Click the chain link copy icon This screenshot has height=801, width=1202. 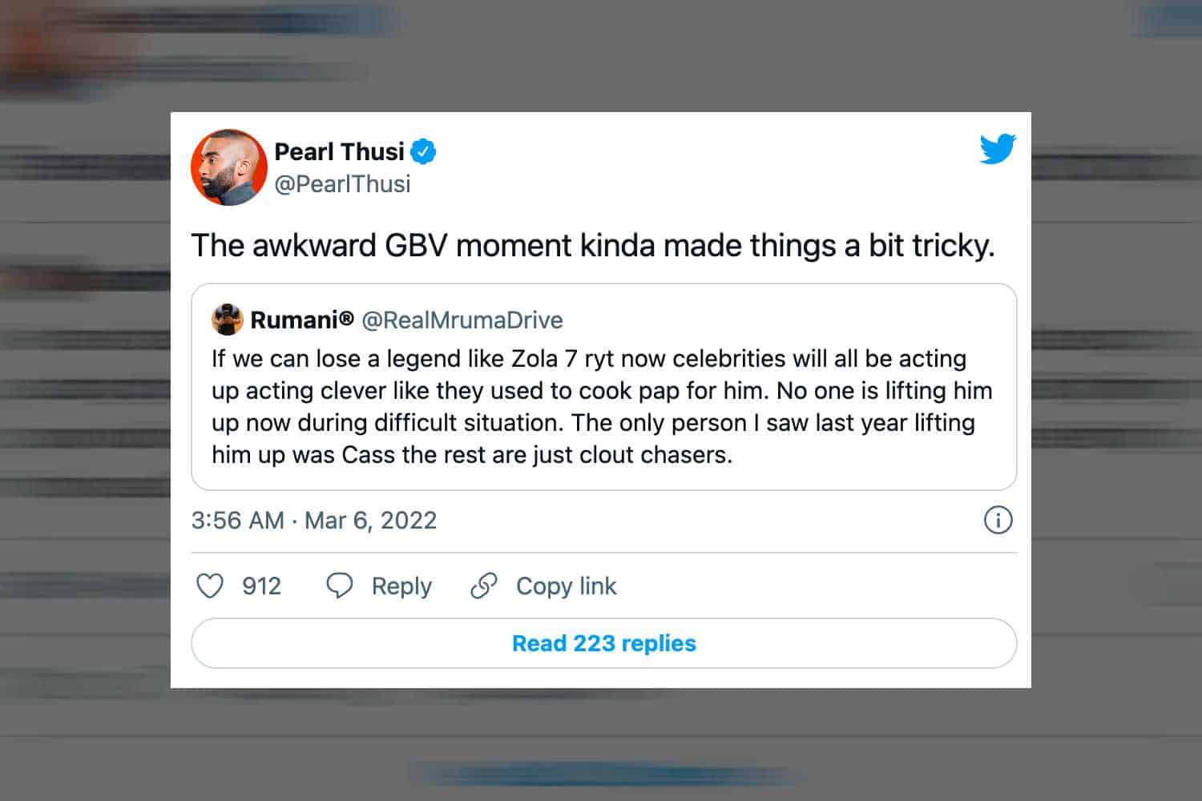tap(484, 586)
